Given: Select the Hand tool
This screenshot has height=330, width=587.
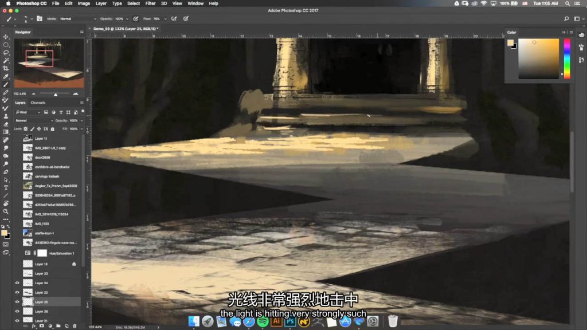Looking at the screenshot, I should (x=6, y=203).
